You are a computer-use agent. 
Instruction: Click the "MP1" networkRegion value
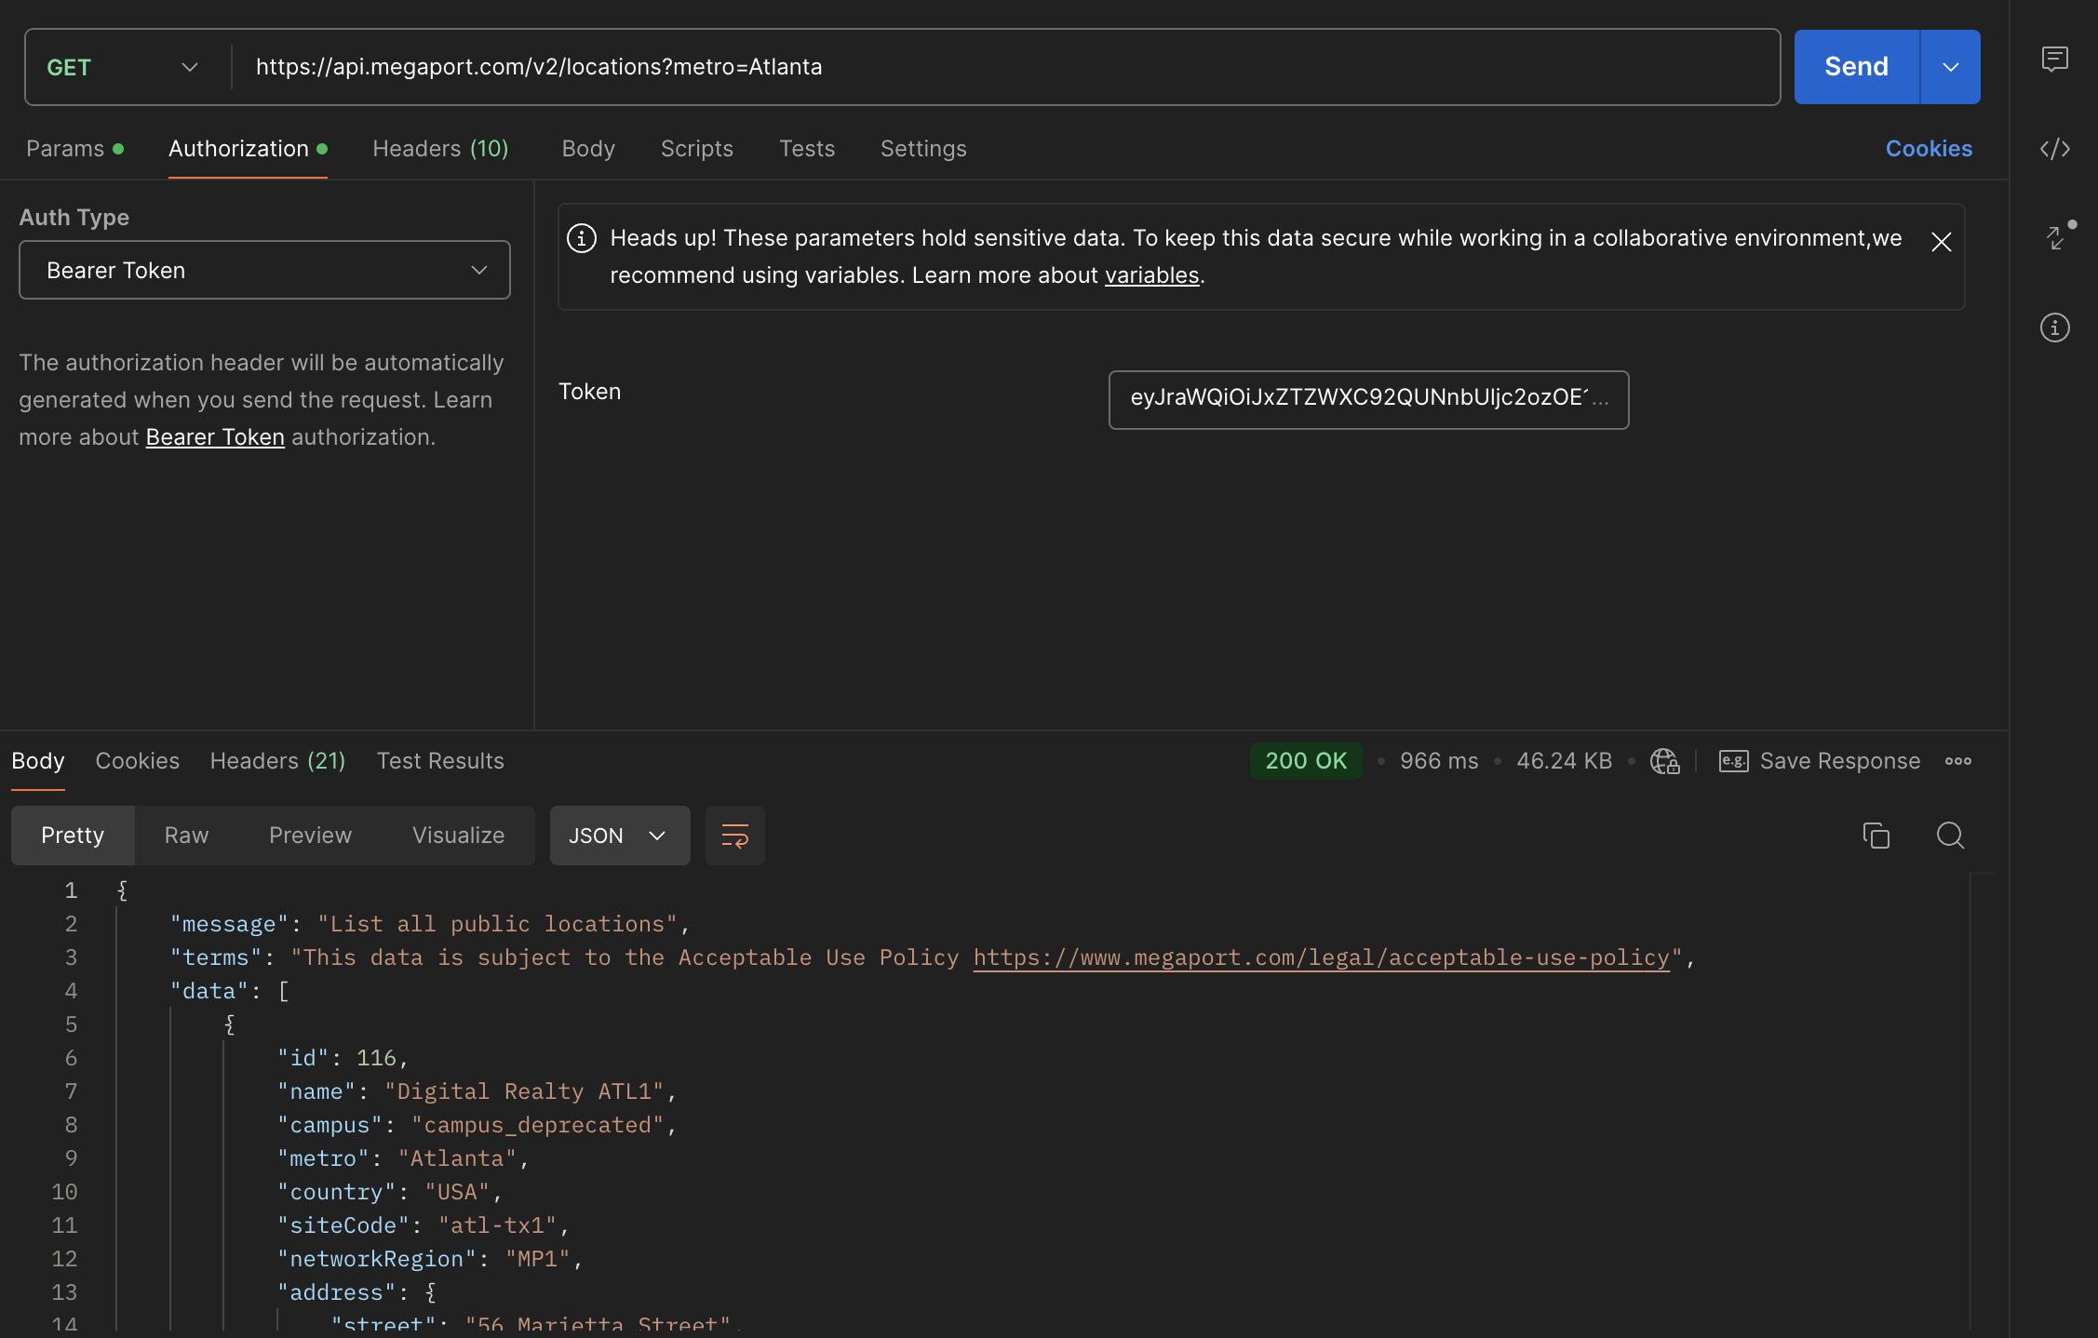coord(538,1259)
